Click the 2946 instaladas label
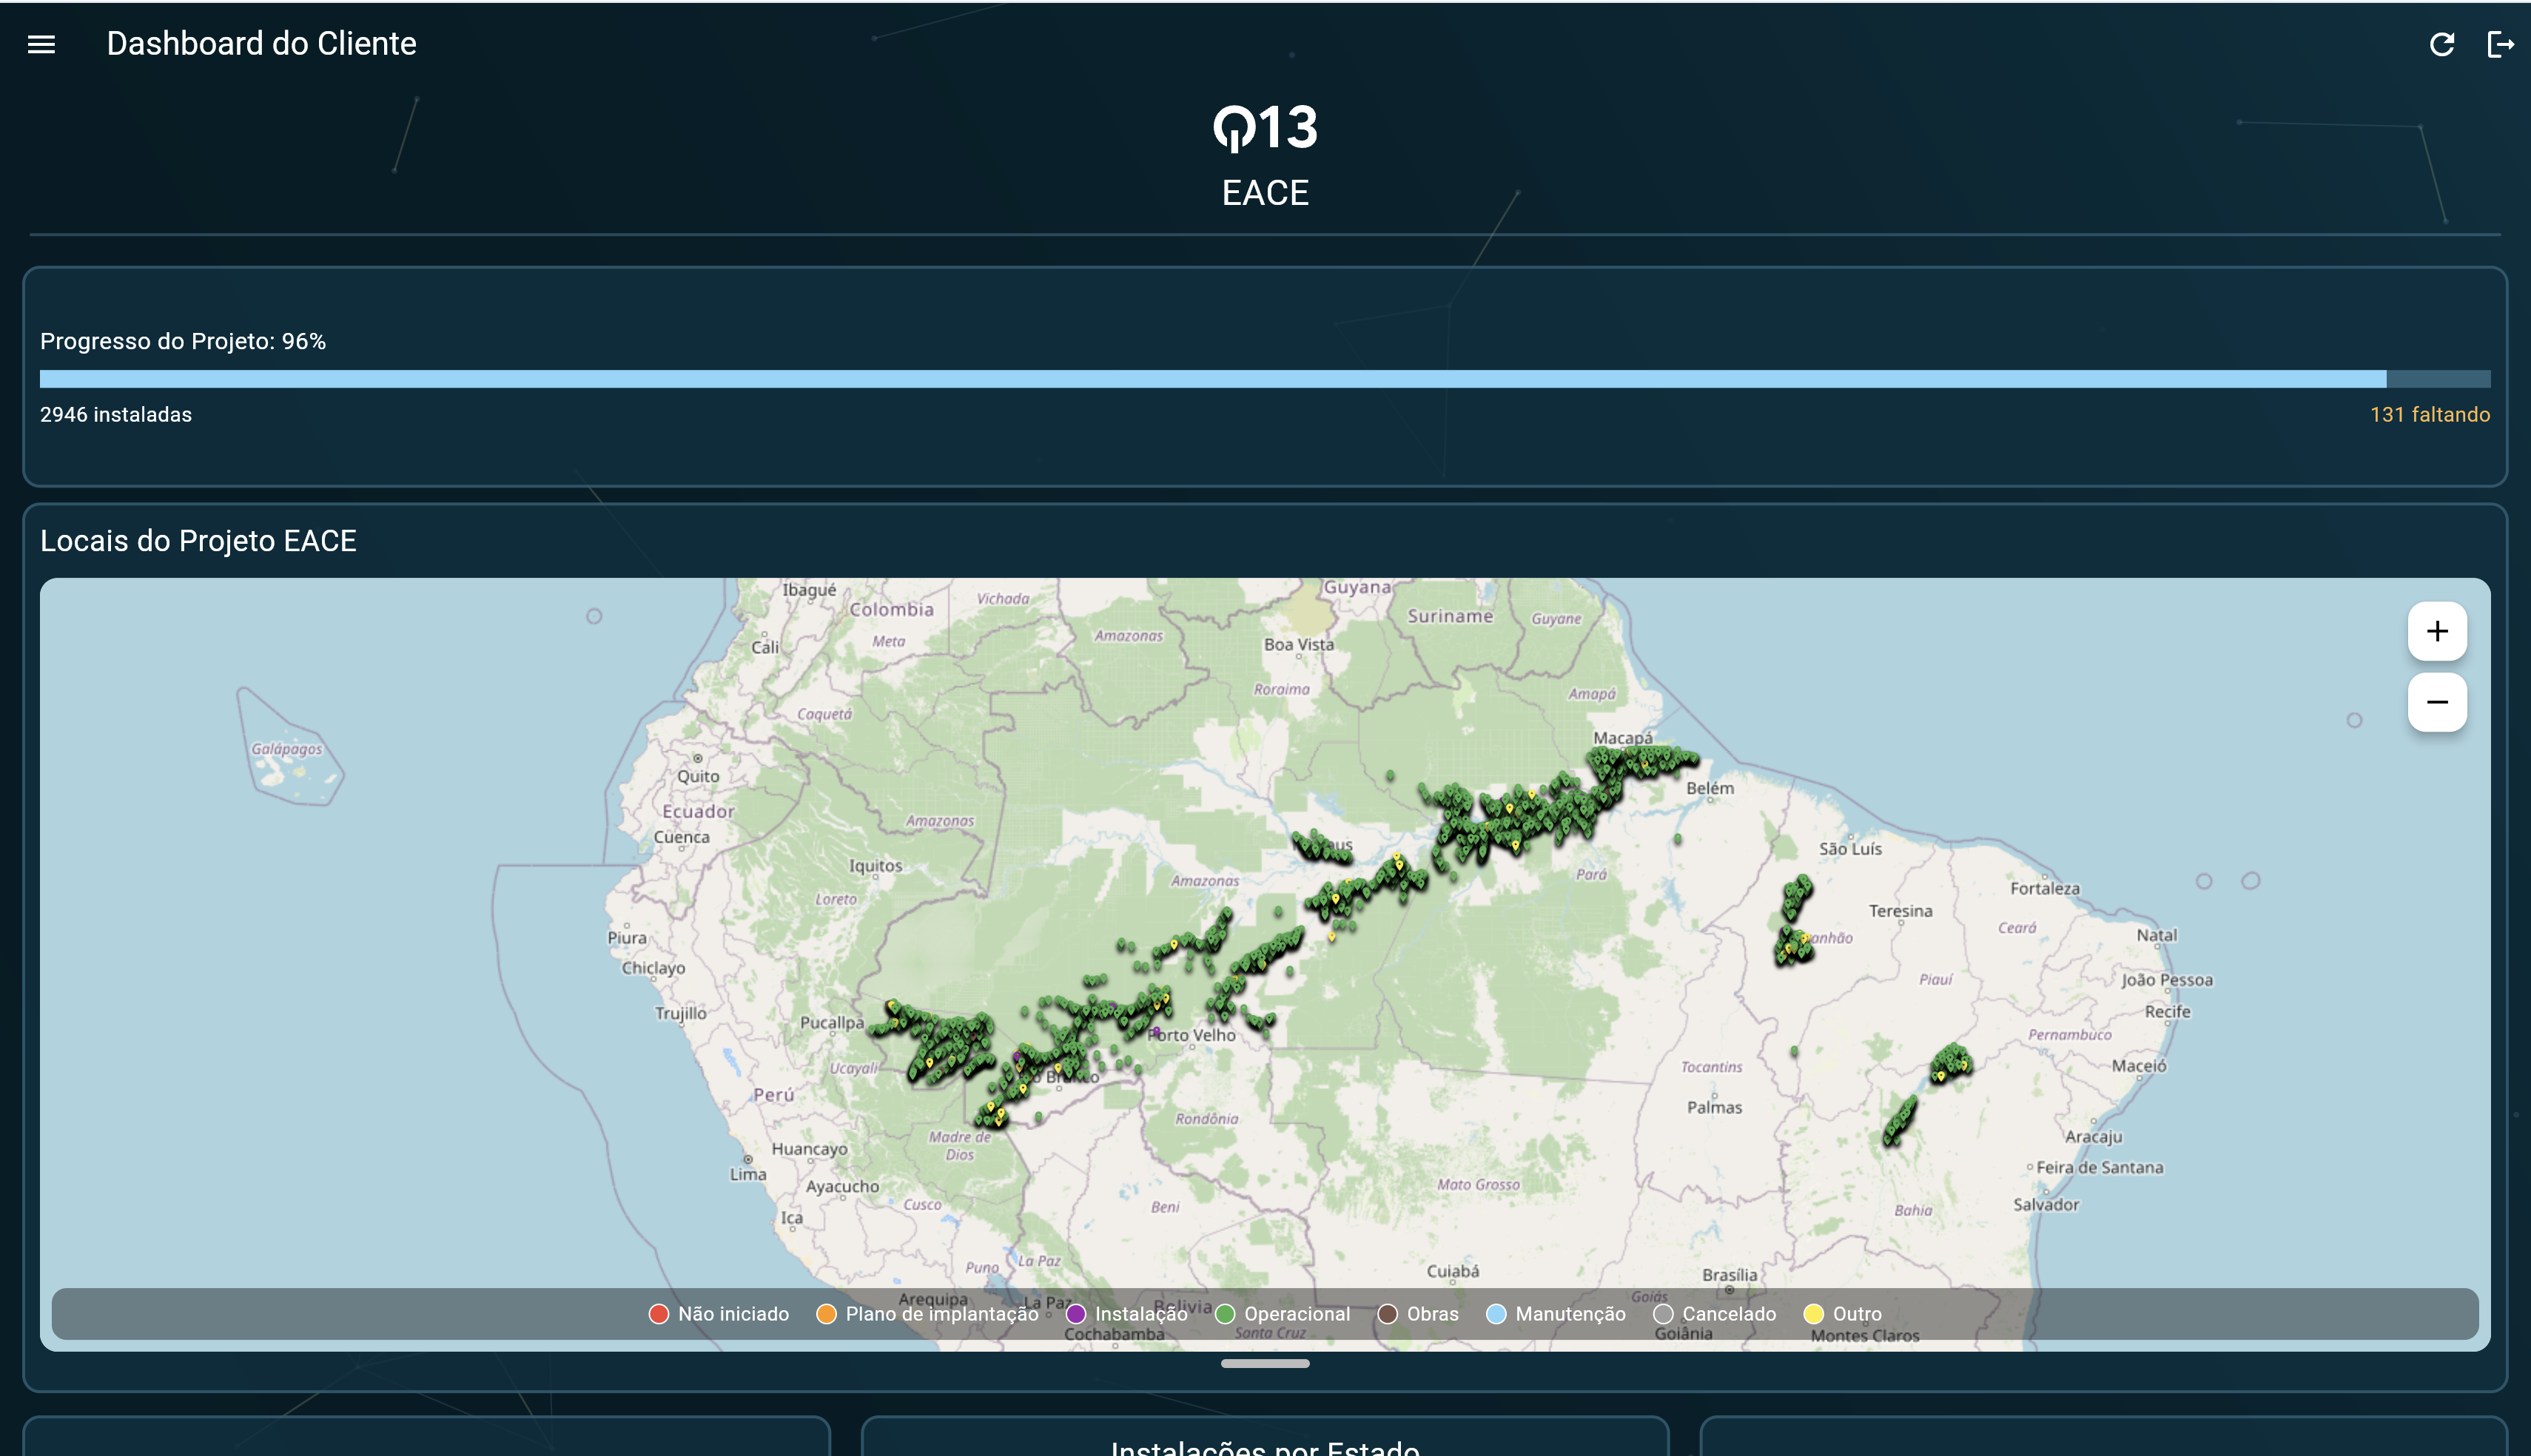This screenshot has height=1456, width=2531. coord(116,414)
